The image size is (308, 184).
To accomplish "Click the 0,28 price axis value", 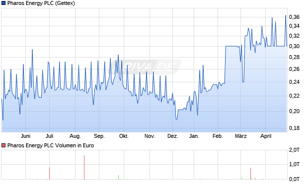I will point(294,57).
